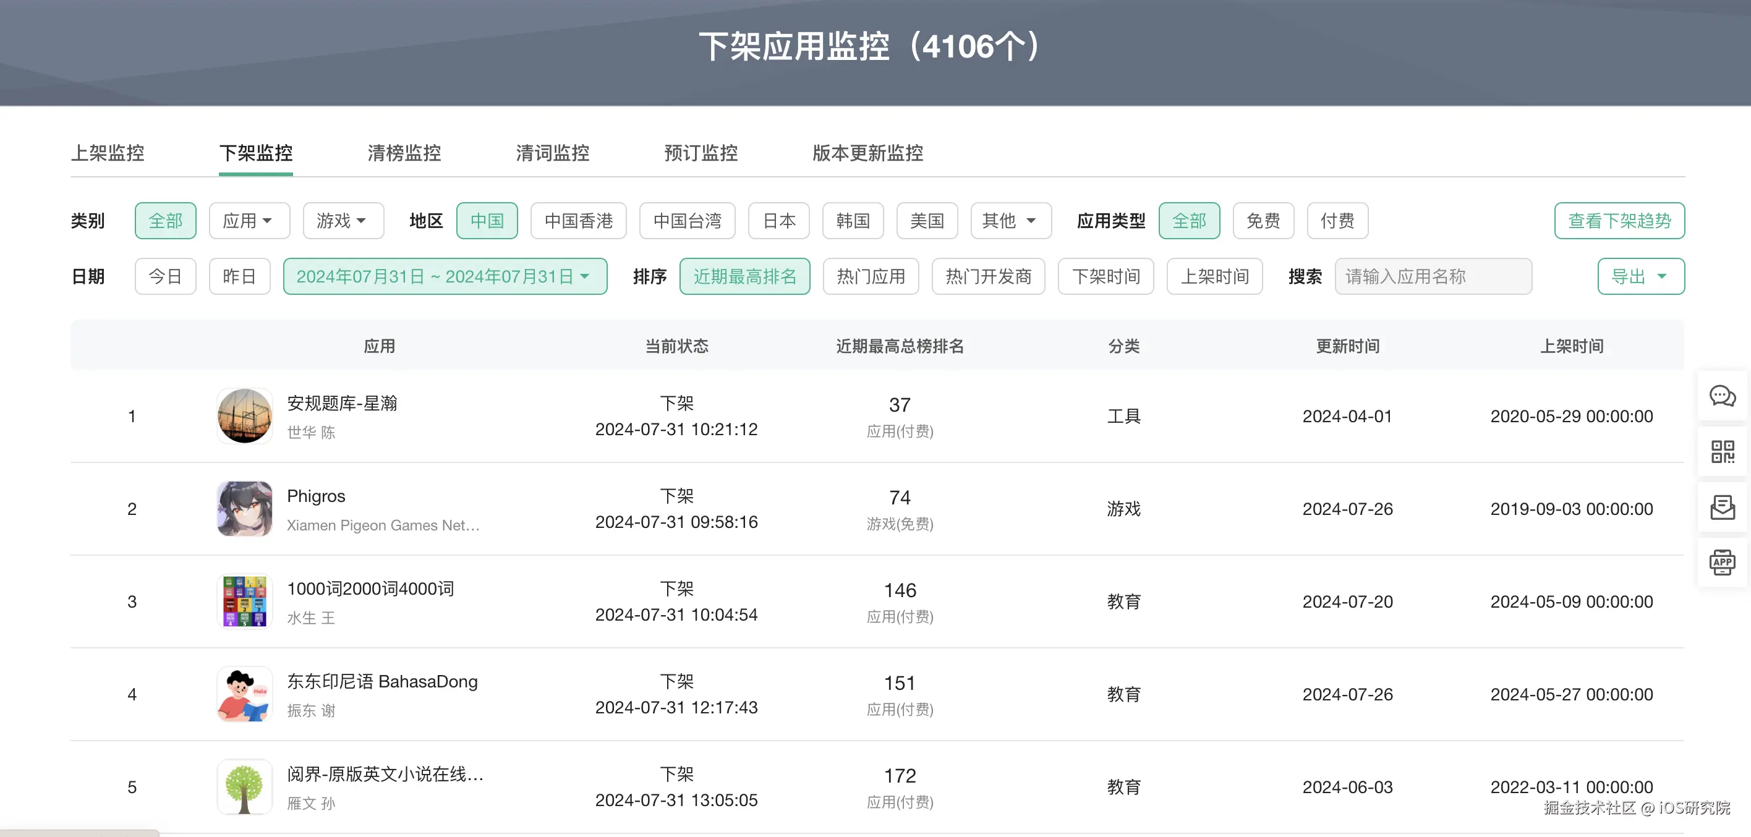Select the 付费 app type filter
The image size is (1751, 837).
(x=1337, y=221)
